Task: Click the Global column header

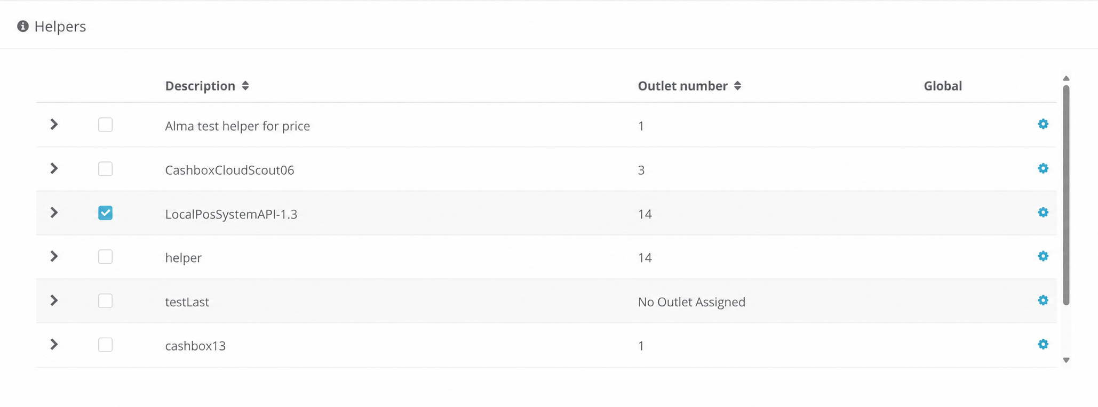Action: point(943,86)
